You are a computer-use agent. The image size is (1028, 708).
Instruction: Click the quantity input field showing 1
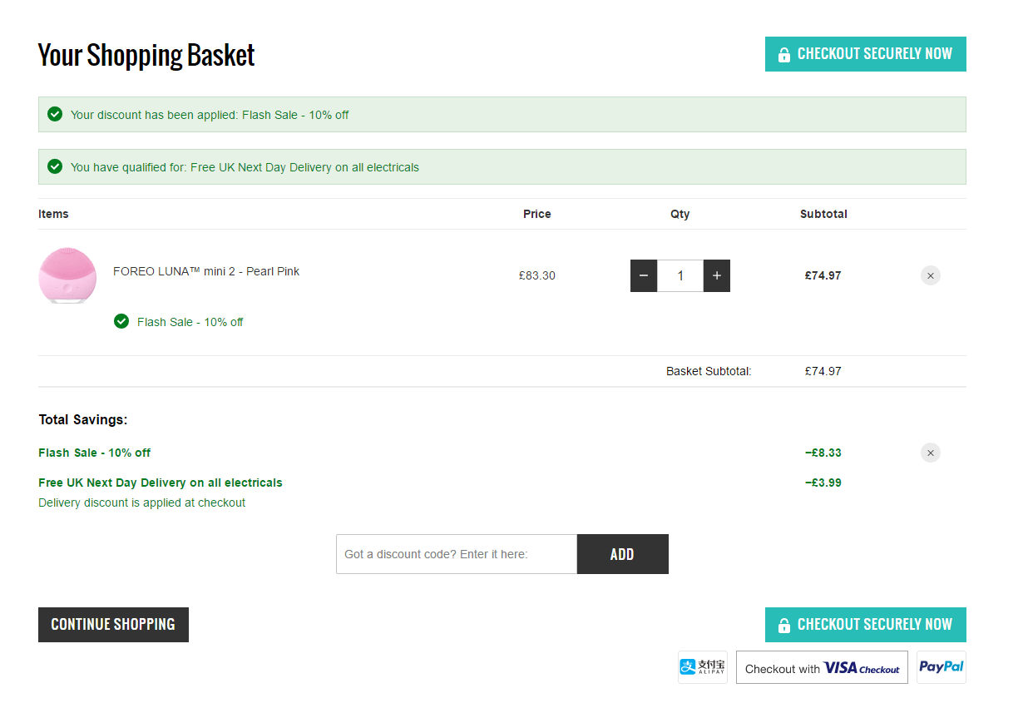[680, 275]
